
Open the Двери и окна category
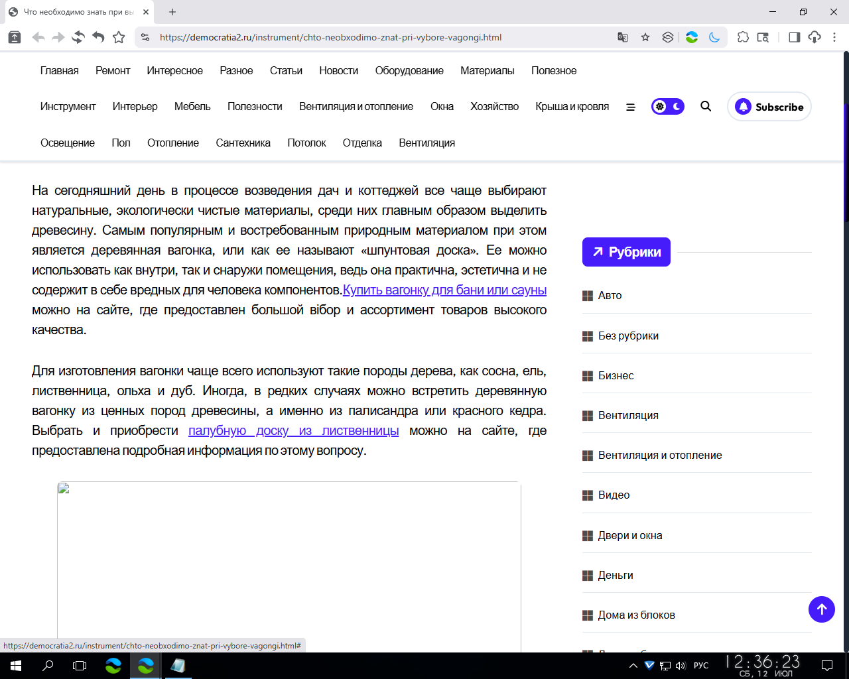pyautogui.click(x=630, y=535)
